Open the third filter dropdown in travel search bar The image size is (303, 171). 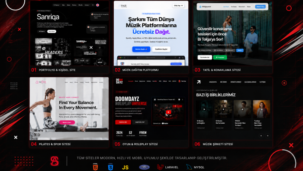pyautogui.click(x=230, y=50)
